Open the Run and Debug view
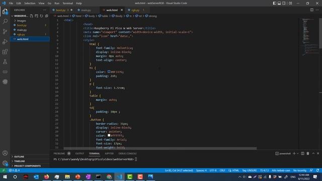322x181 pixels. click(x=5, y=41)
